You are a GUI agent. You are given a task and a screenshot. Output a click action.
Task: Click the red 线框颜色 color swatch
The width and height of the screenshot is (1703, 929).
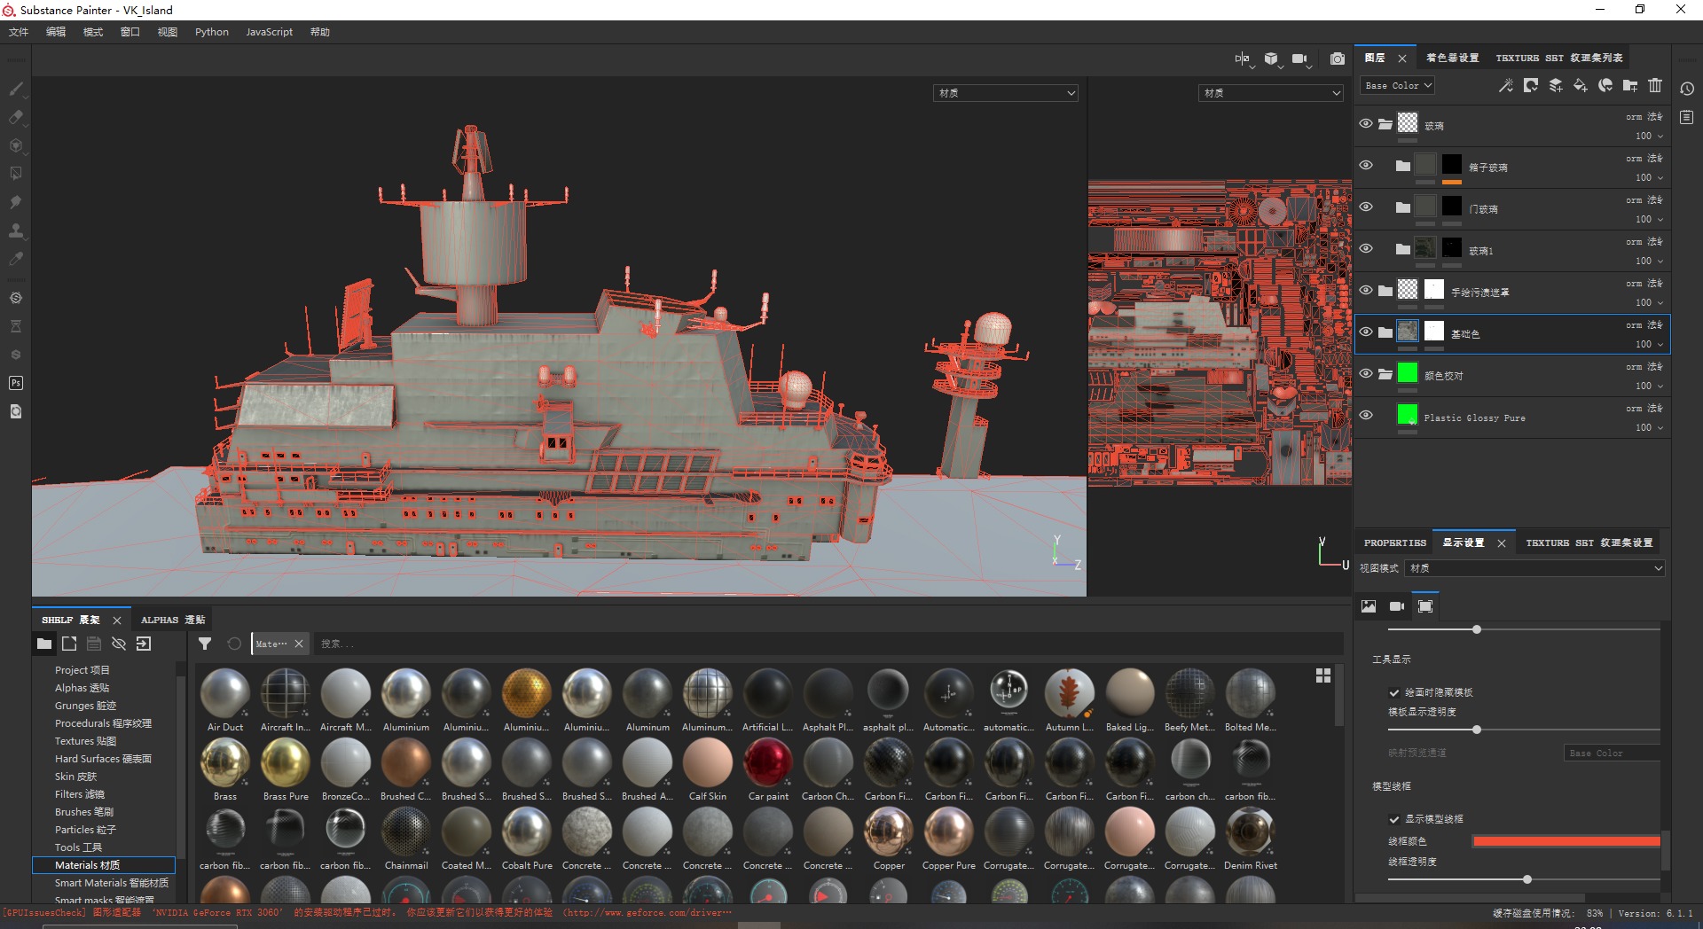point(1566,841)
